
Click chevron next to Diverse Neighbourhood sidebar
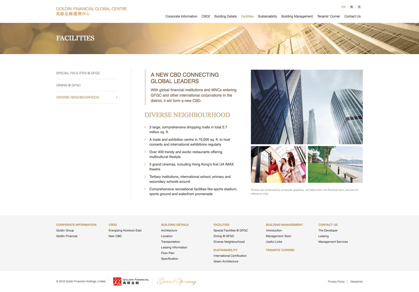coord(116,97)
